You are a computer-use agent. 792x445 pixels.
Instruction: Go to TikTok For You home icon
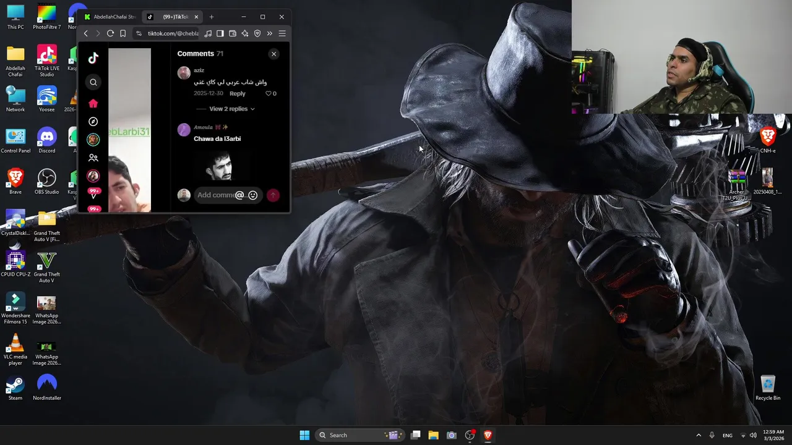pyautogui.click(x=93, y=103)
